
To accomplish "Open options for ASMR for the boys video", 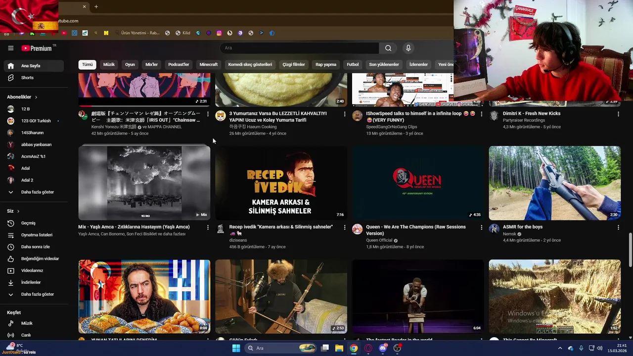I will [618, 227].
